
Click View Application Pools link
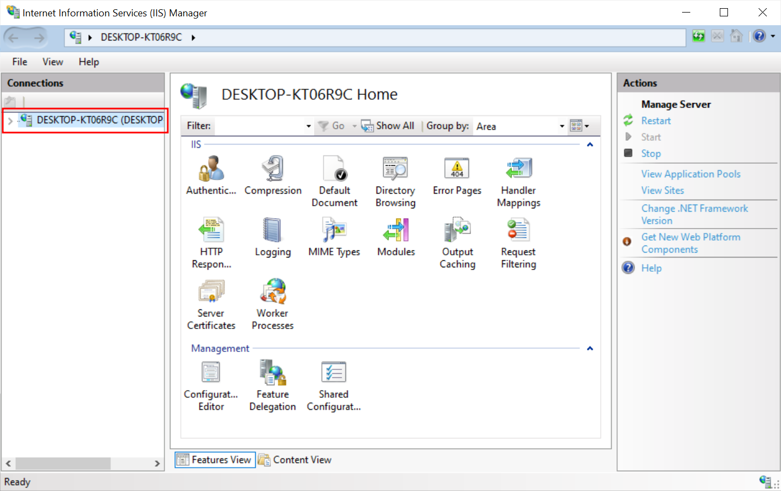pos(691,174)
